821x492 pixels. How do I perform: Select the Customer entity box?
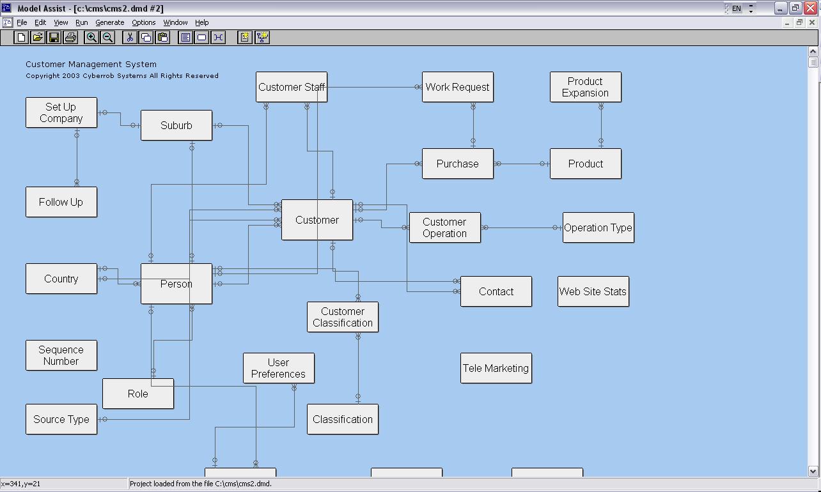coord(317,220)
